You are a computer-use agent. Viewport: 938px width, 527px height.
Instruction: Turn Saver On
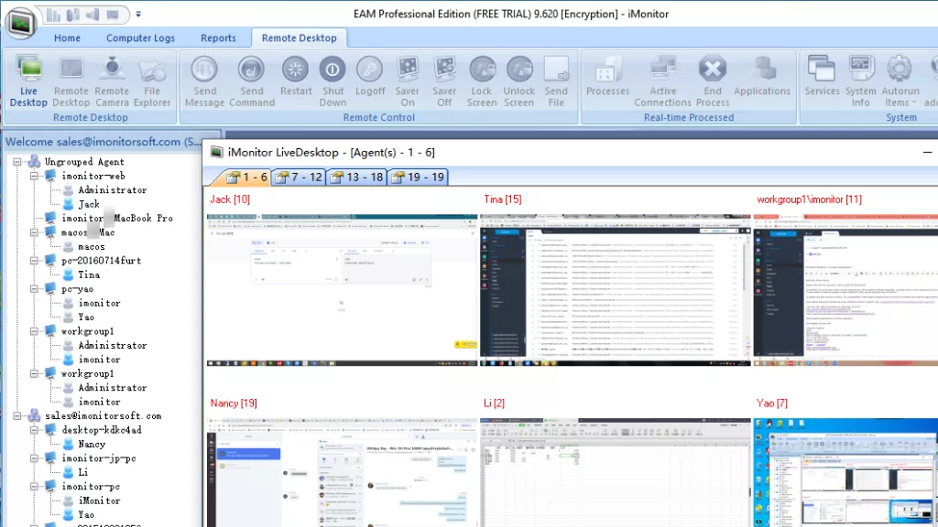[408, 81]
